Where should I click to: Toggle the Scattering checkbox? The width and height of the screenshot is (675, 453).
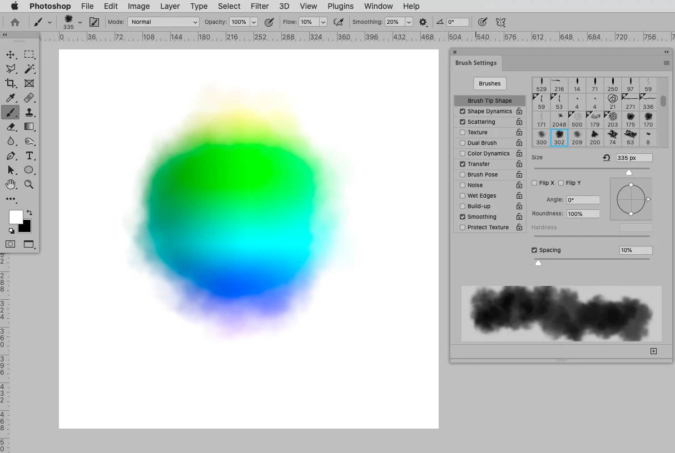tap(463, 122)
